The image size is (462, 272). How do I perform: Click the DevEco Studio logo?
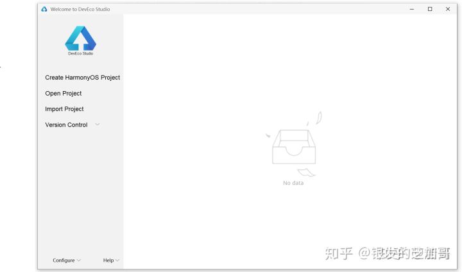pyautogui.click(x=80, y=40)
